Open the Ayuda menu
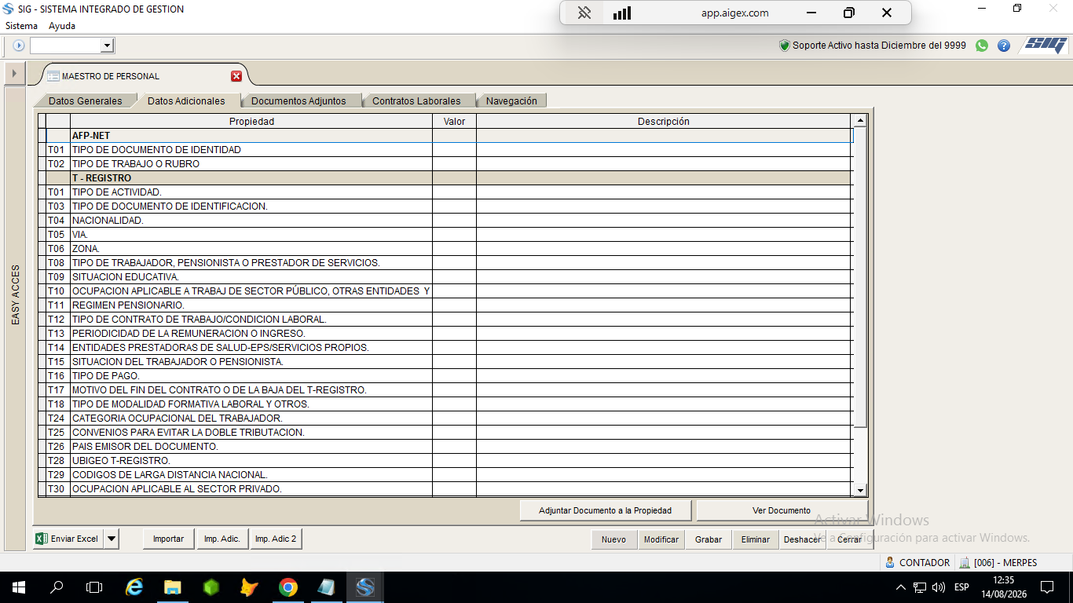This screenshot has width=1073, height=603. click(62, 26)
